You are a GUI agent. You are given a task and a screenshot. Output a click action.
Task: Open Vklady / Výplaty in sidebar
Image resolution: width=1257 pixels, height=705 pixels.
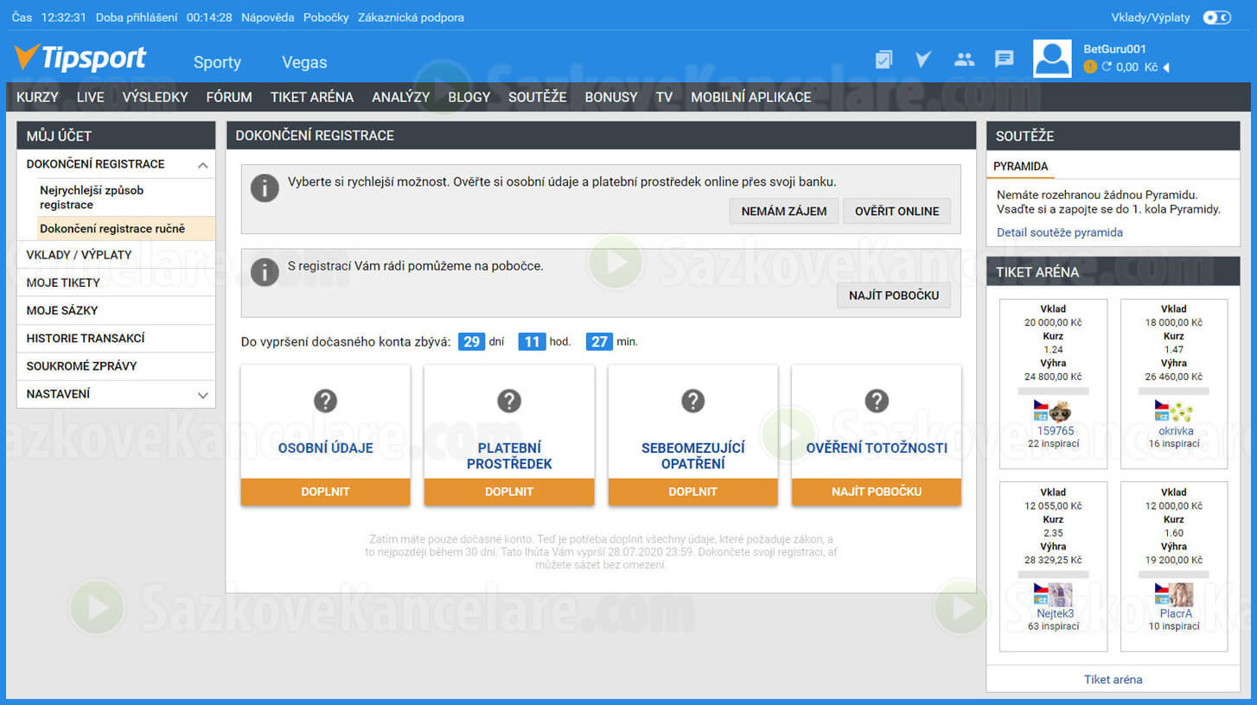coord(116,255)
